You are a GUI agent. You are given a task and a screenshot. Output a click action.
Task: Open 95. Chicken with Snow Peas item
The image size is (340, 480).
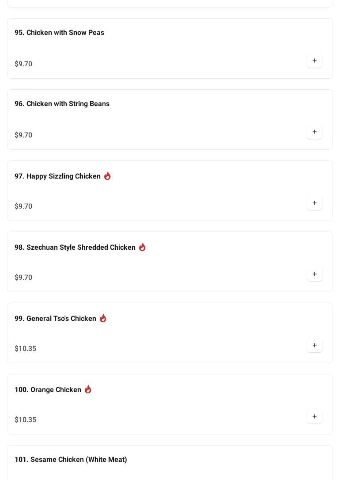coord(59,32)
